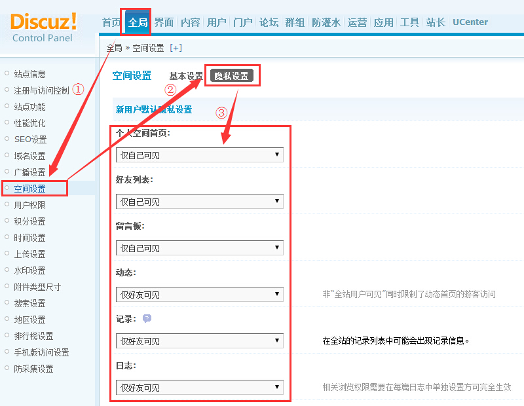This screenshot has width=524, height=406.
Task: Open the 防灌水 top menu
Action: (326, 22)
